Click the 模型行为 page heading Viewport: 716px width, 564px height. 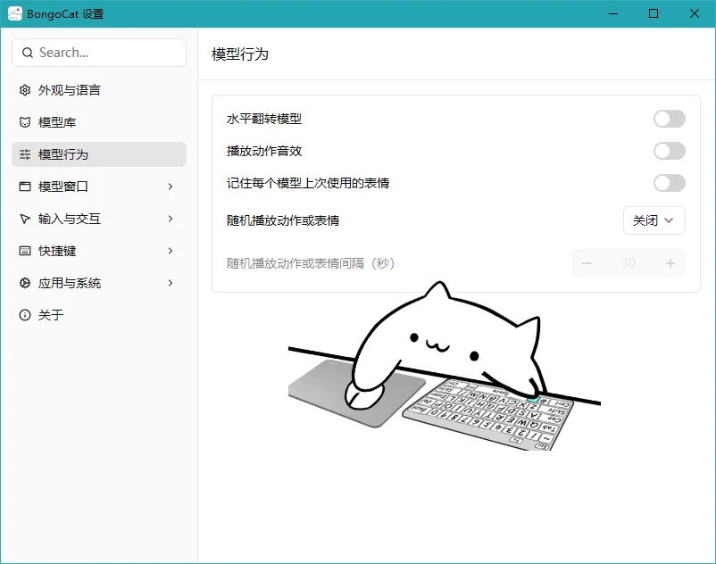(240, 54)
